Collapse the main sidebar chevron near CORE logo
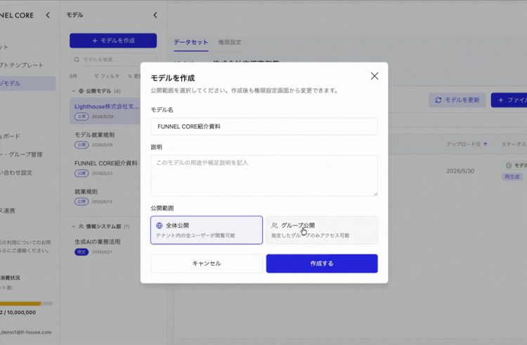Screen dimensions: 527x345 coord(48,15)
